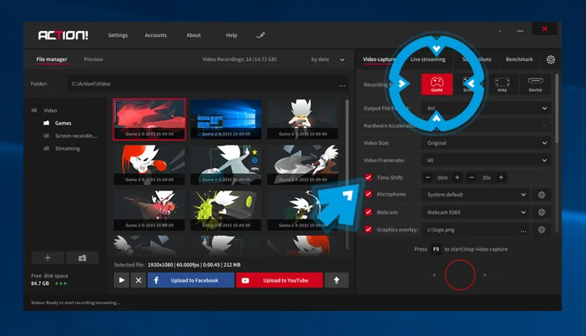Open the About menu

(194, 35)
